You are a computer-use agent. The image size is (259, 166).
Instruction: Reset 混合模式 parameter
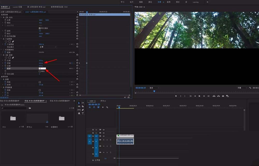pyautogui.click(x=77, y=47)
